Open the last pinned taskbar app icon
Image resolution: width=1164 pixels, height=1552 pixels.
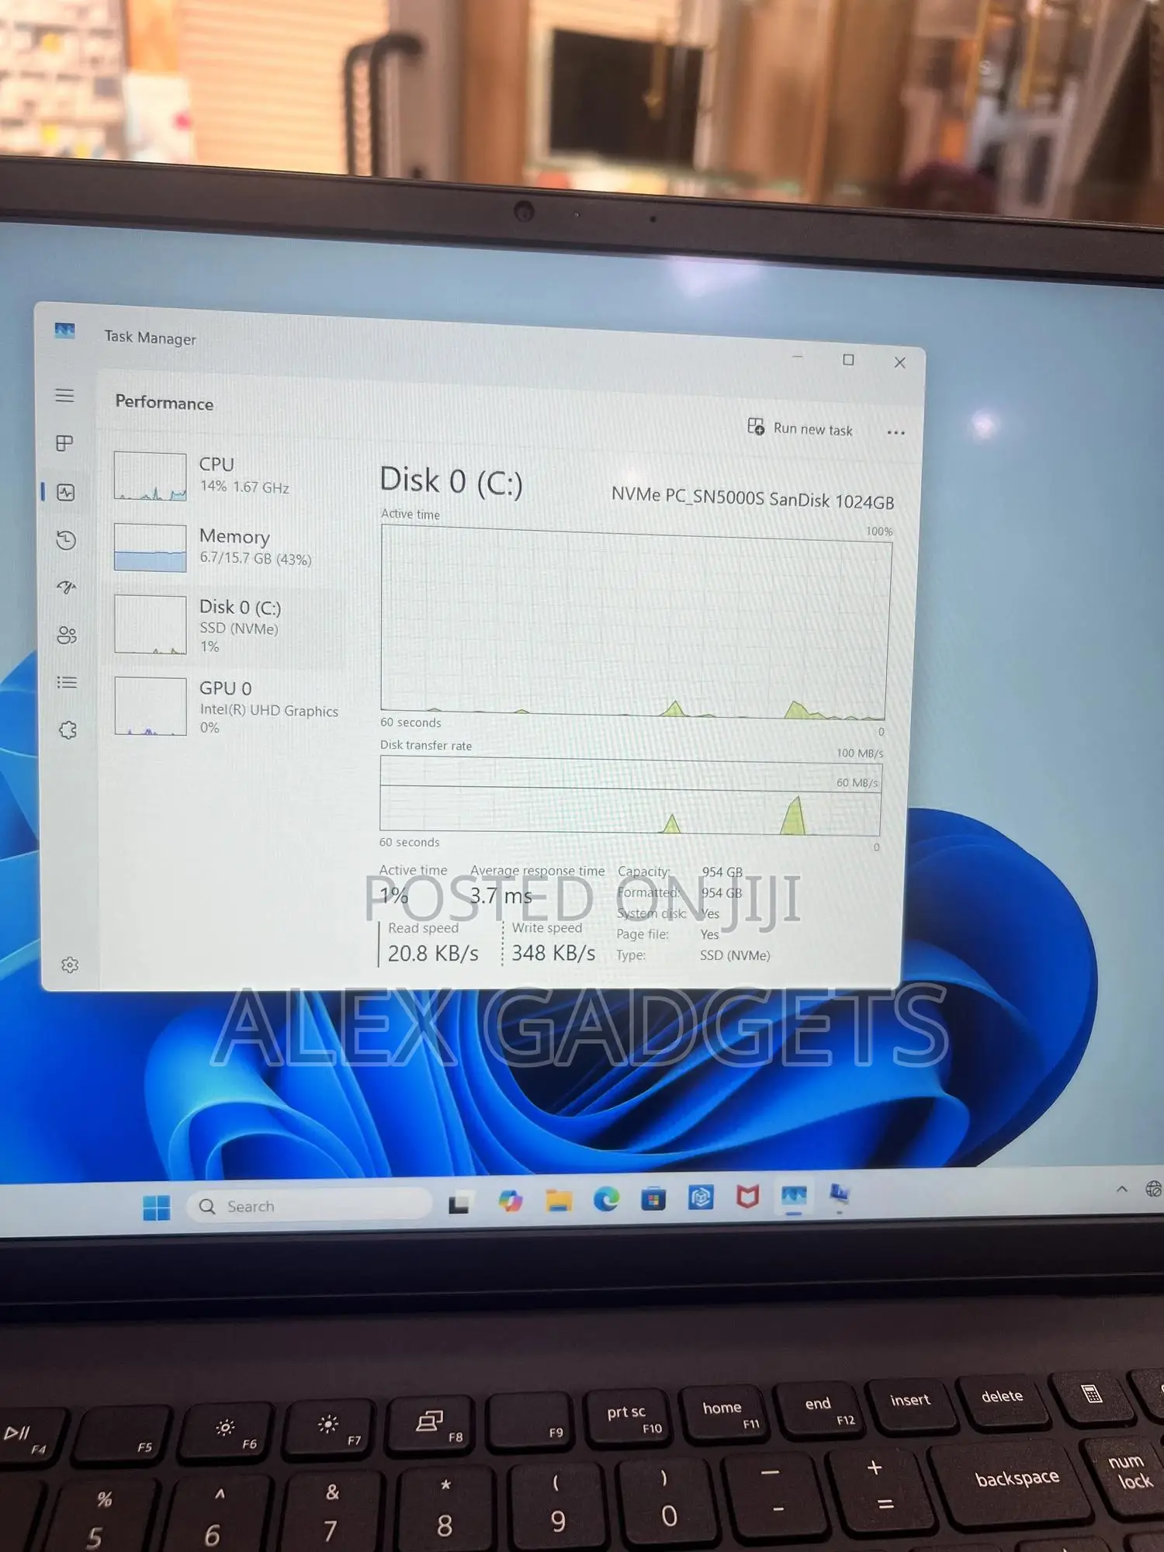point(839,1195)
